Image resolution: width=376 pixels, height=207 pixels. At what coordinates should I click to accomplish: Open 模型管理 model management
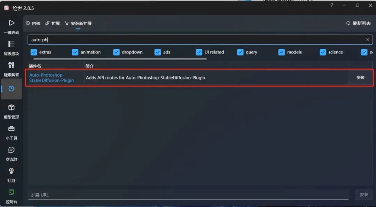[x=11, y=112]
